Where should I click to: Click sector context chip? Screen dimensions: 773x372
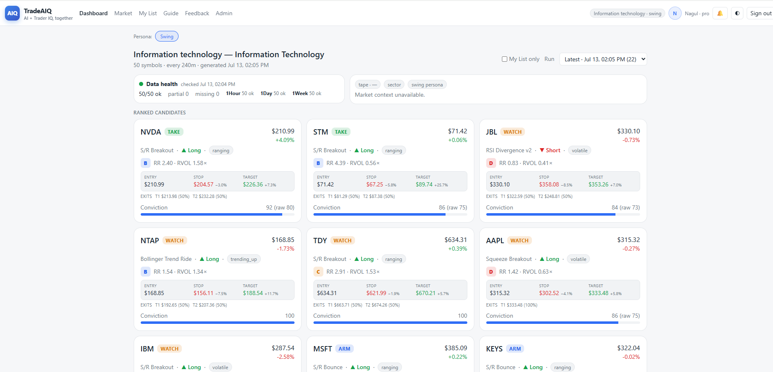pyautogui.click(x=394, y=84)
